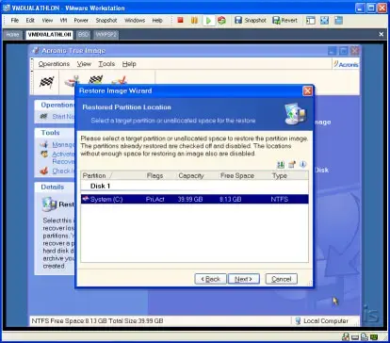This screenshot has width=390, height=343.
Task: Click the green arrange-icons button above list
Action: tap(281, 164)
